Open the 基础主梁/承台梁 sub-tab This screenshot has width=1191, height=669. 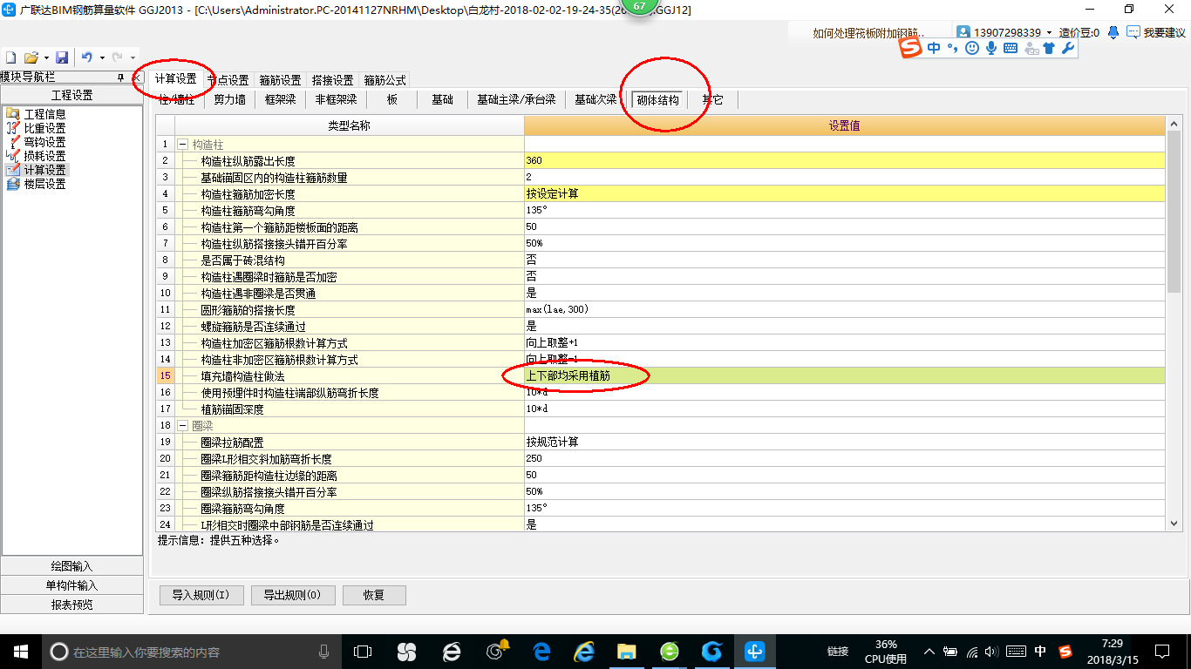click(x=516, y=100)
